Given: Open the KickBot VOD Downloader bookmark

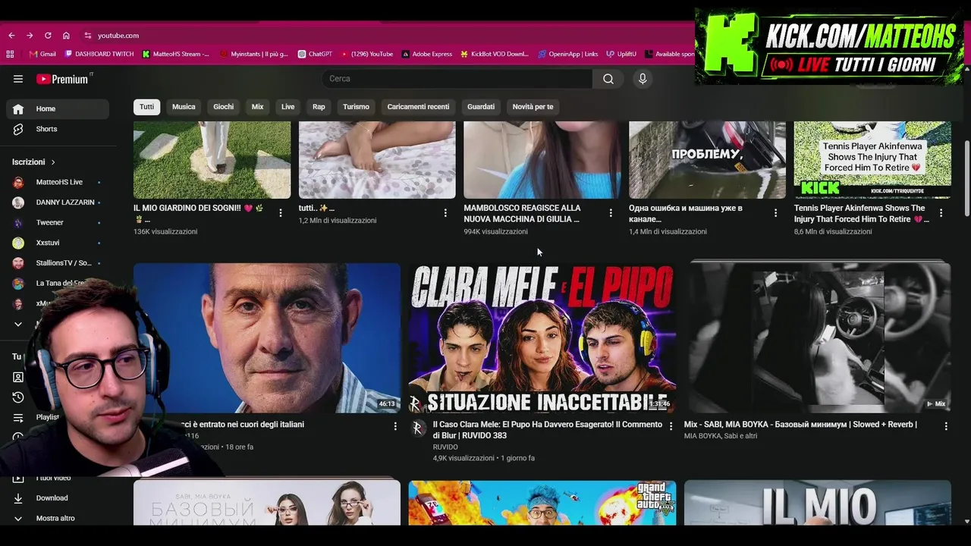Looking at the screenshot, I should (495, 54).
